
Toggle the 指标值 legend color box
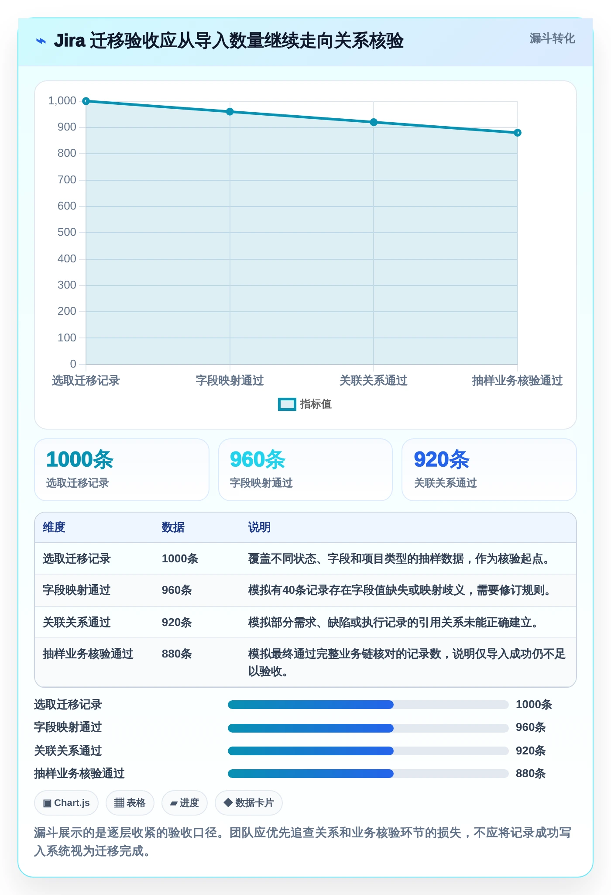pyautogui.click(x=287, y=404)
